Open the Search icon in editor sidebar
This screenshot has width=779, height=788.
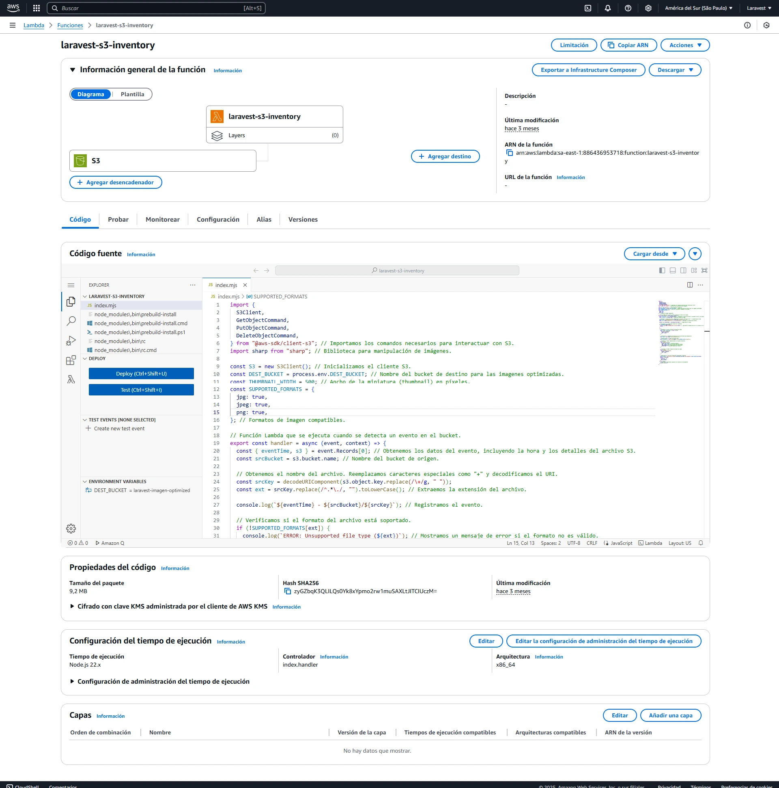71,321
